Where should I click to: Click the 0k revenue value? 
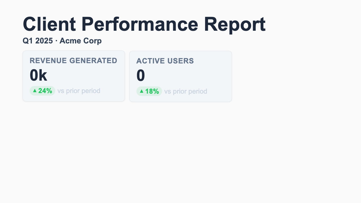click(x=38, y=75)
